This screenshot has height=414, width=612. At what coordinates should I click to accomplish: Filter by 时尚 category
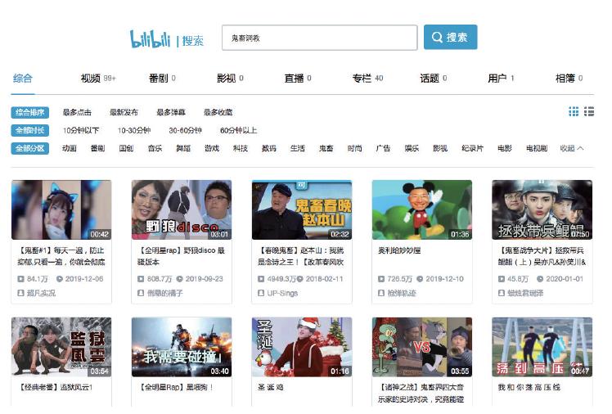pos(354,148)
